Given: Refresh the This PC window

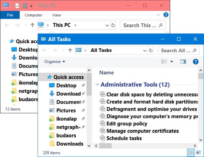Looking at the screenshot, I should 113,26.
